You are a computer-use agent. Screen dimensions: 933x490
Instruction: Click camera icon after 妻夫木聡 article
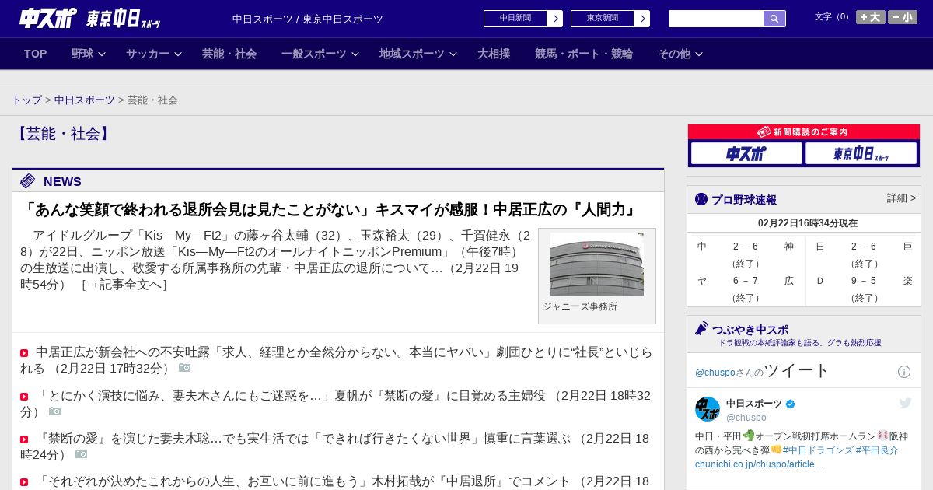[x=81, y=454]
